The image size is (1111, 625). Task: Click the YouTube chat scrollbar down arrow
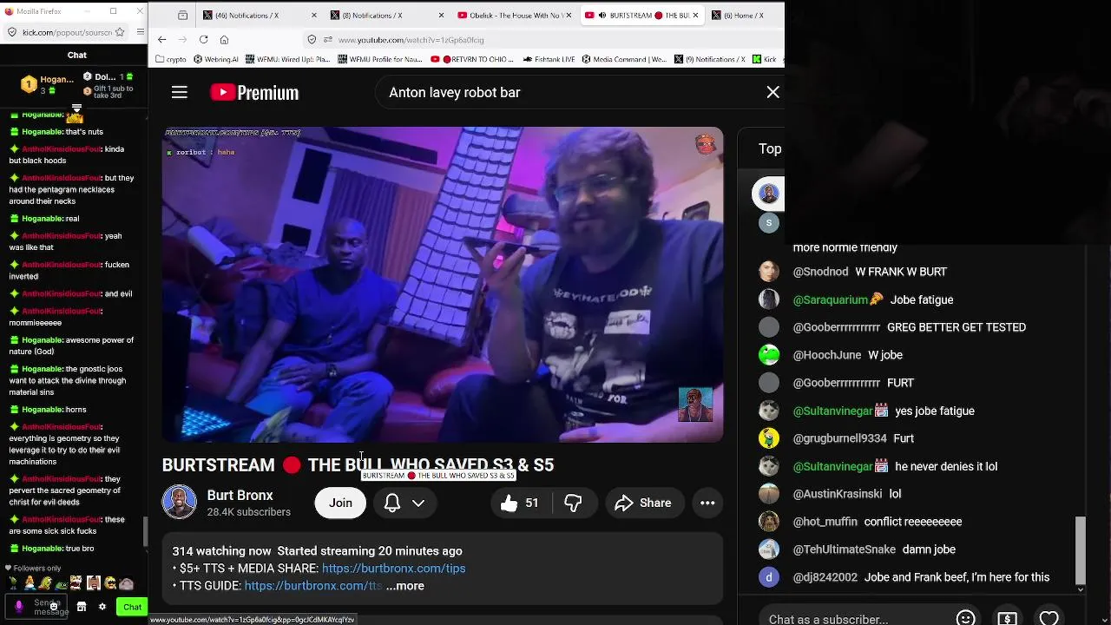coord(1080,589)
